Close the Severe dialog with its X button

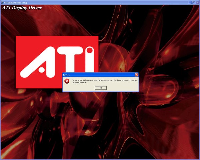tap(136, 75)
